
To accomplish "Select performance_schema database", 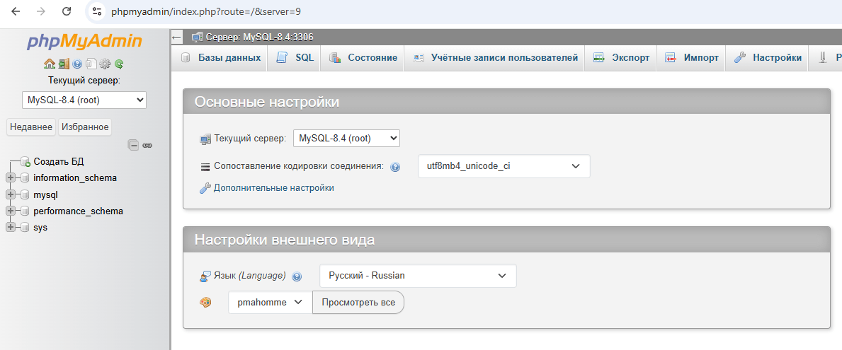I will point(79,211).
